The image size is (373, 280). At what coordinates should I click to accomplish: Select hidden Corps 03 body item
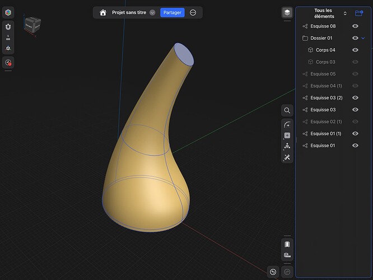point(325,62)
